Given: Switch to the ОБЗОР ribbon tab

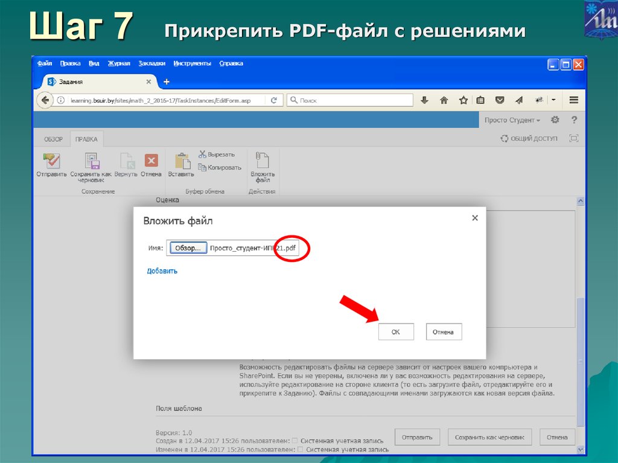Looking at the screenshot, I should 53,139.
